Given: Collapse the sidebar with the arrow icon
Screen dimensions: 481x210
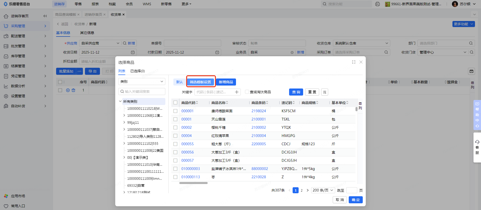Looking at the screenshot, I should [x=45, y=16].
